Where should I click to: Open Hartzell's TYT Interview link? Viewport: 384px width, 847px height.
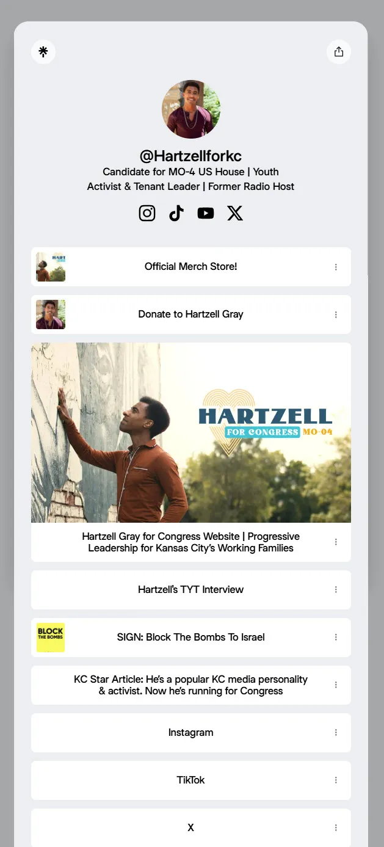pyautogui.click(x=191, y=590)
